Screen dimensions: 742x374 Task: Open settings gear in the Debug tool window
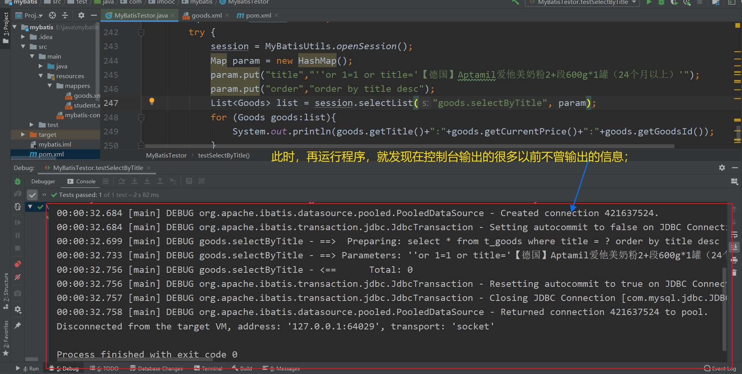click(17, 309)
